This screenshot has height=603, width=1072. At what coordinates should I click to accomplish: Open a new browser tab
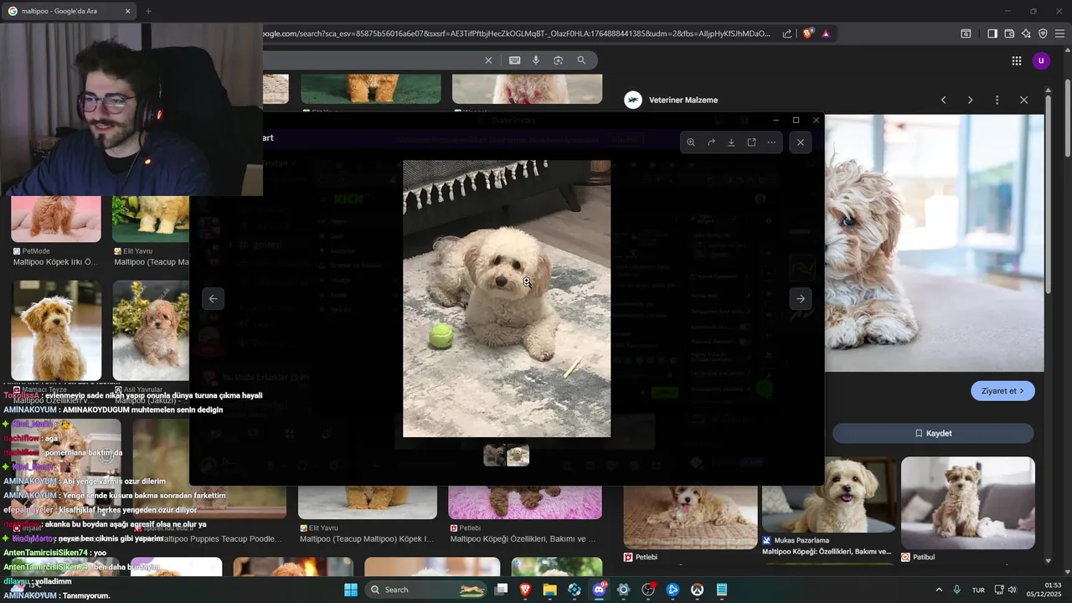(148, 11)
